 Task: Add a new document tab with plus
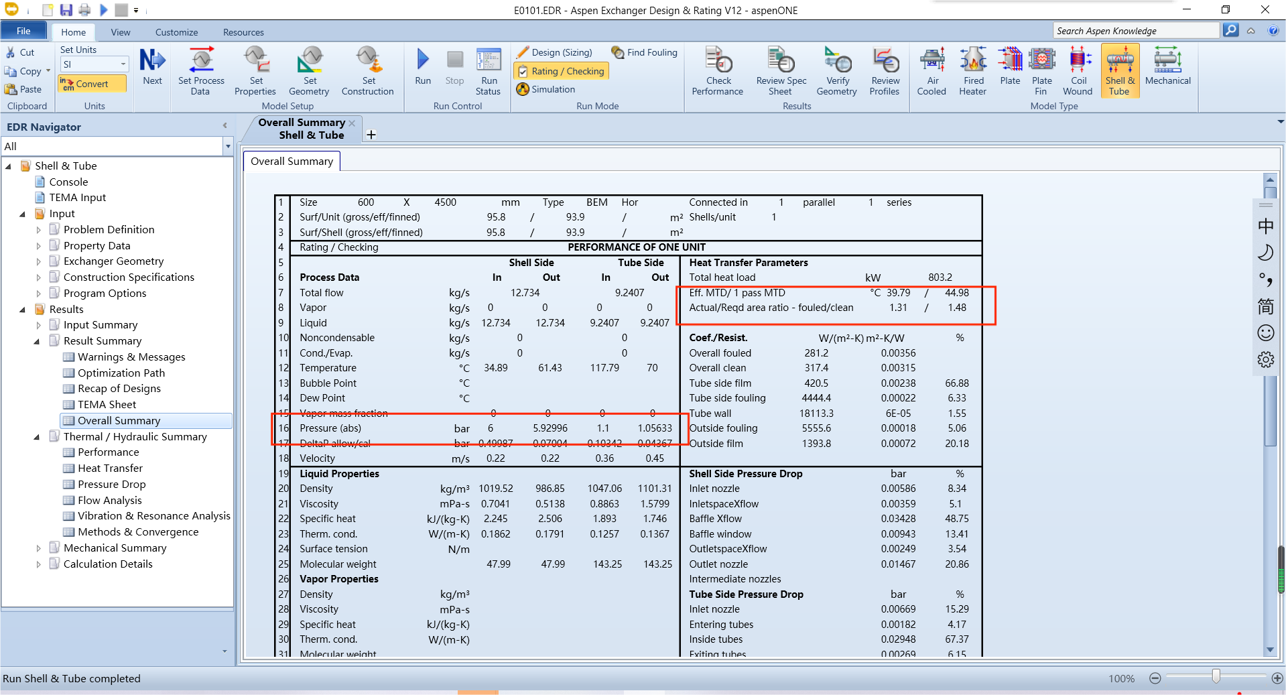[x=371, y=135]
